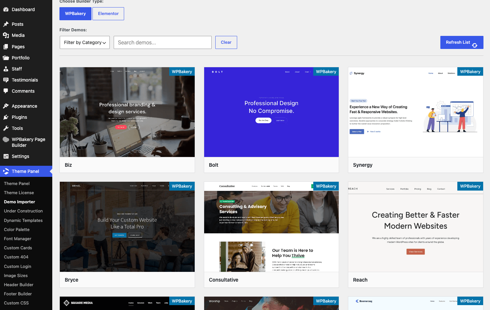Image resolution: width=490 pixels, height=310 pixels.
Task: Click the Staff person icon
Action: 6,69
